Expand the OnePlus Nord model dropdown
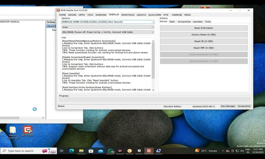 click(x=152, y=22)
